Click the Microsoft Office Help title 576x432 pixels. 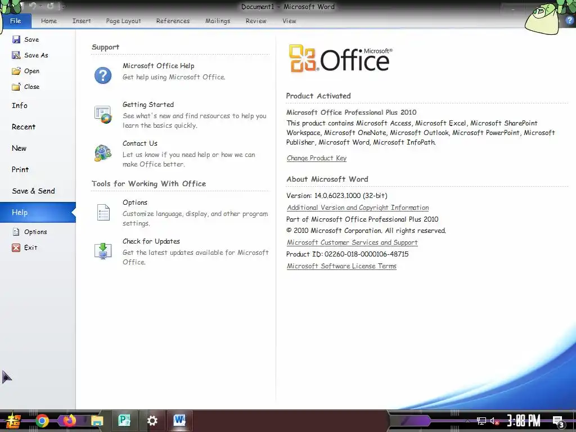[158, 66]
